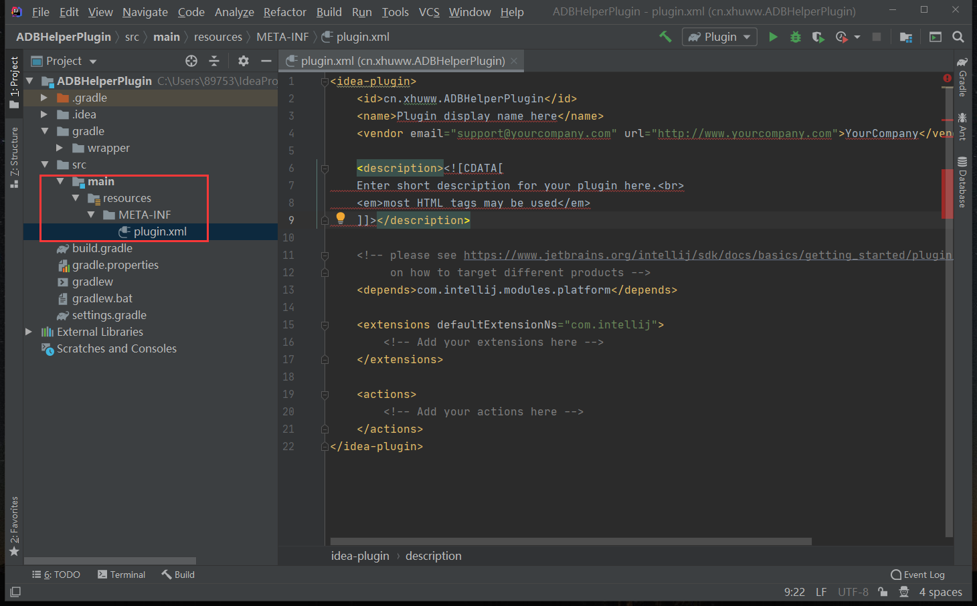The width and height of the screenshot is (977, 606).
Task: Change indentation via 4 spaces indicator
Action: 940,591
